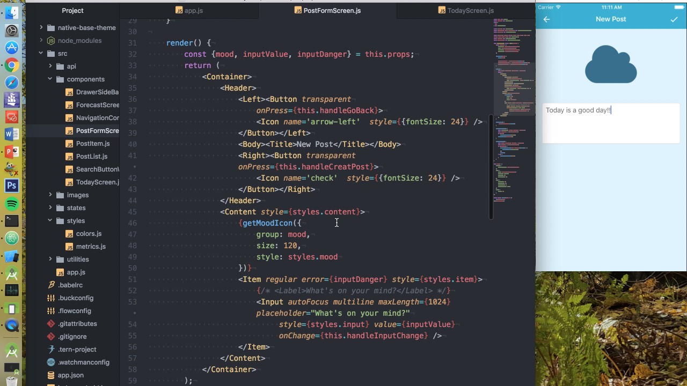The width and height of the screenshot is (687, 386).
Task: Open the .flowconfig file
Action: click(74, 311)
